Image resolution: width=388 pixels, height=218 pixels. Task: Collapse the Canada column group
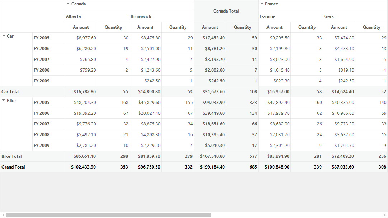coord(68,4)
